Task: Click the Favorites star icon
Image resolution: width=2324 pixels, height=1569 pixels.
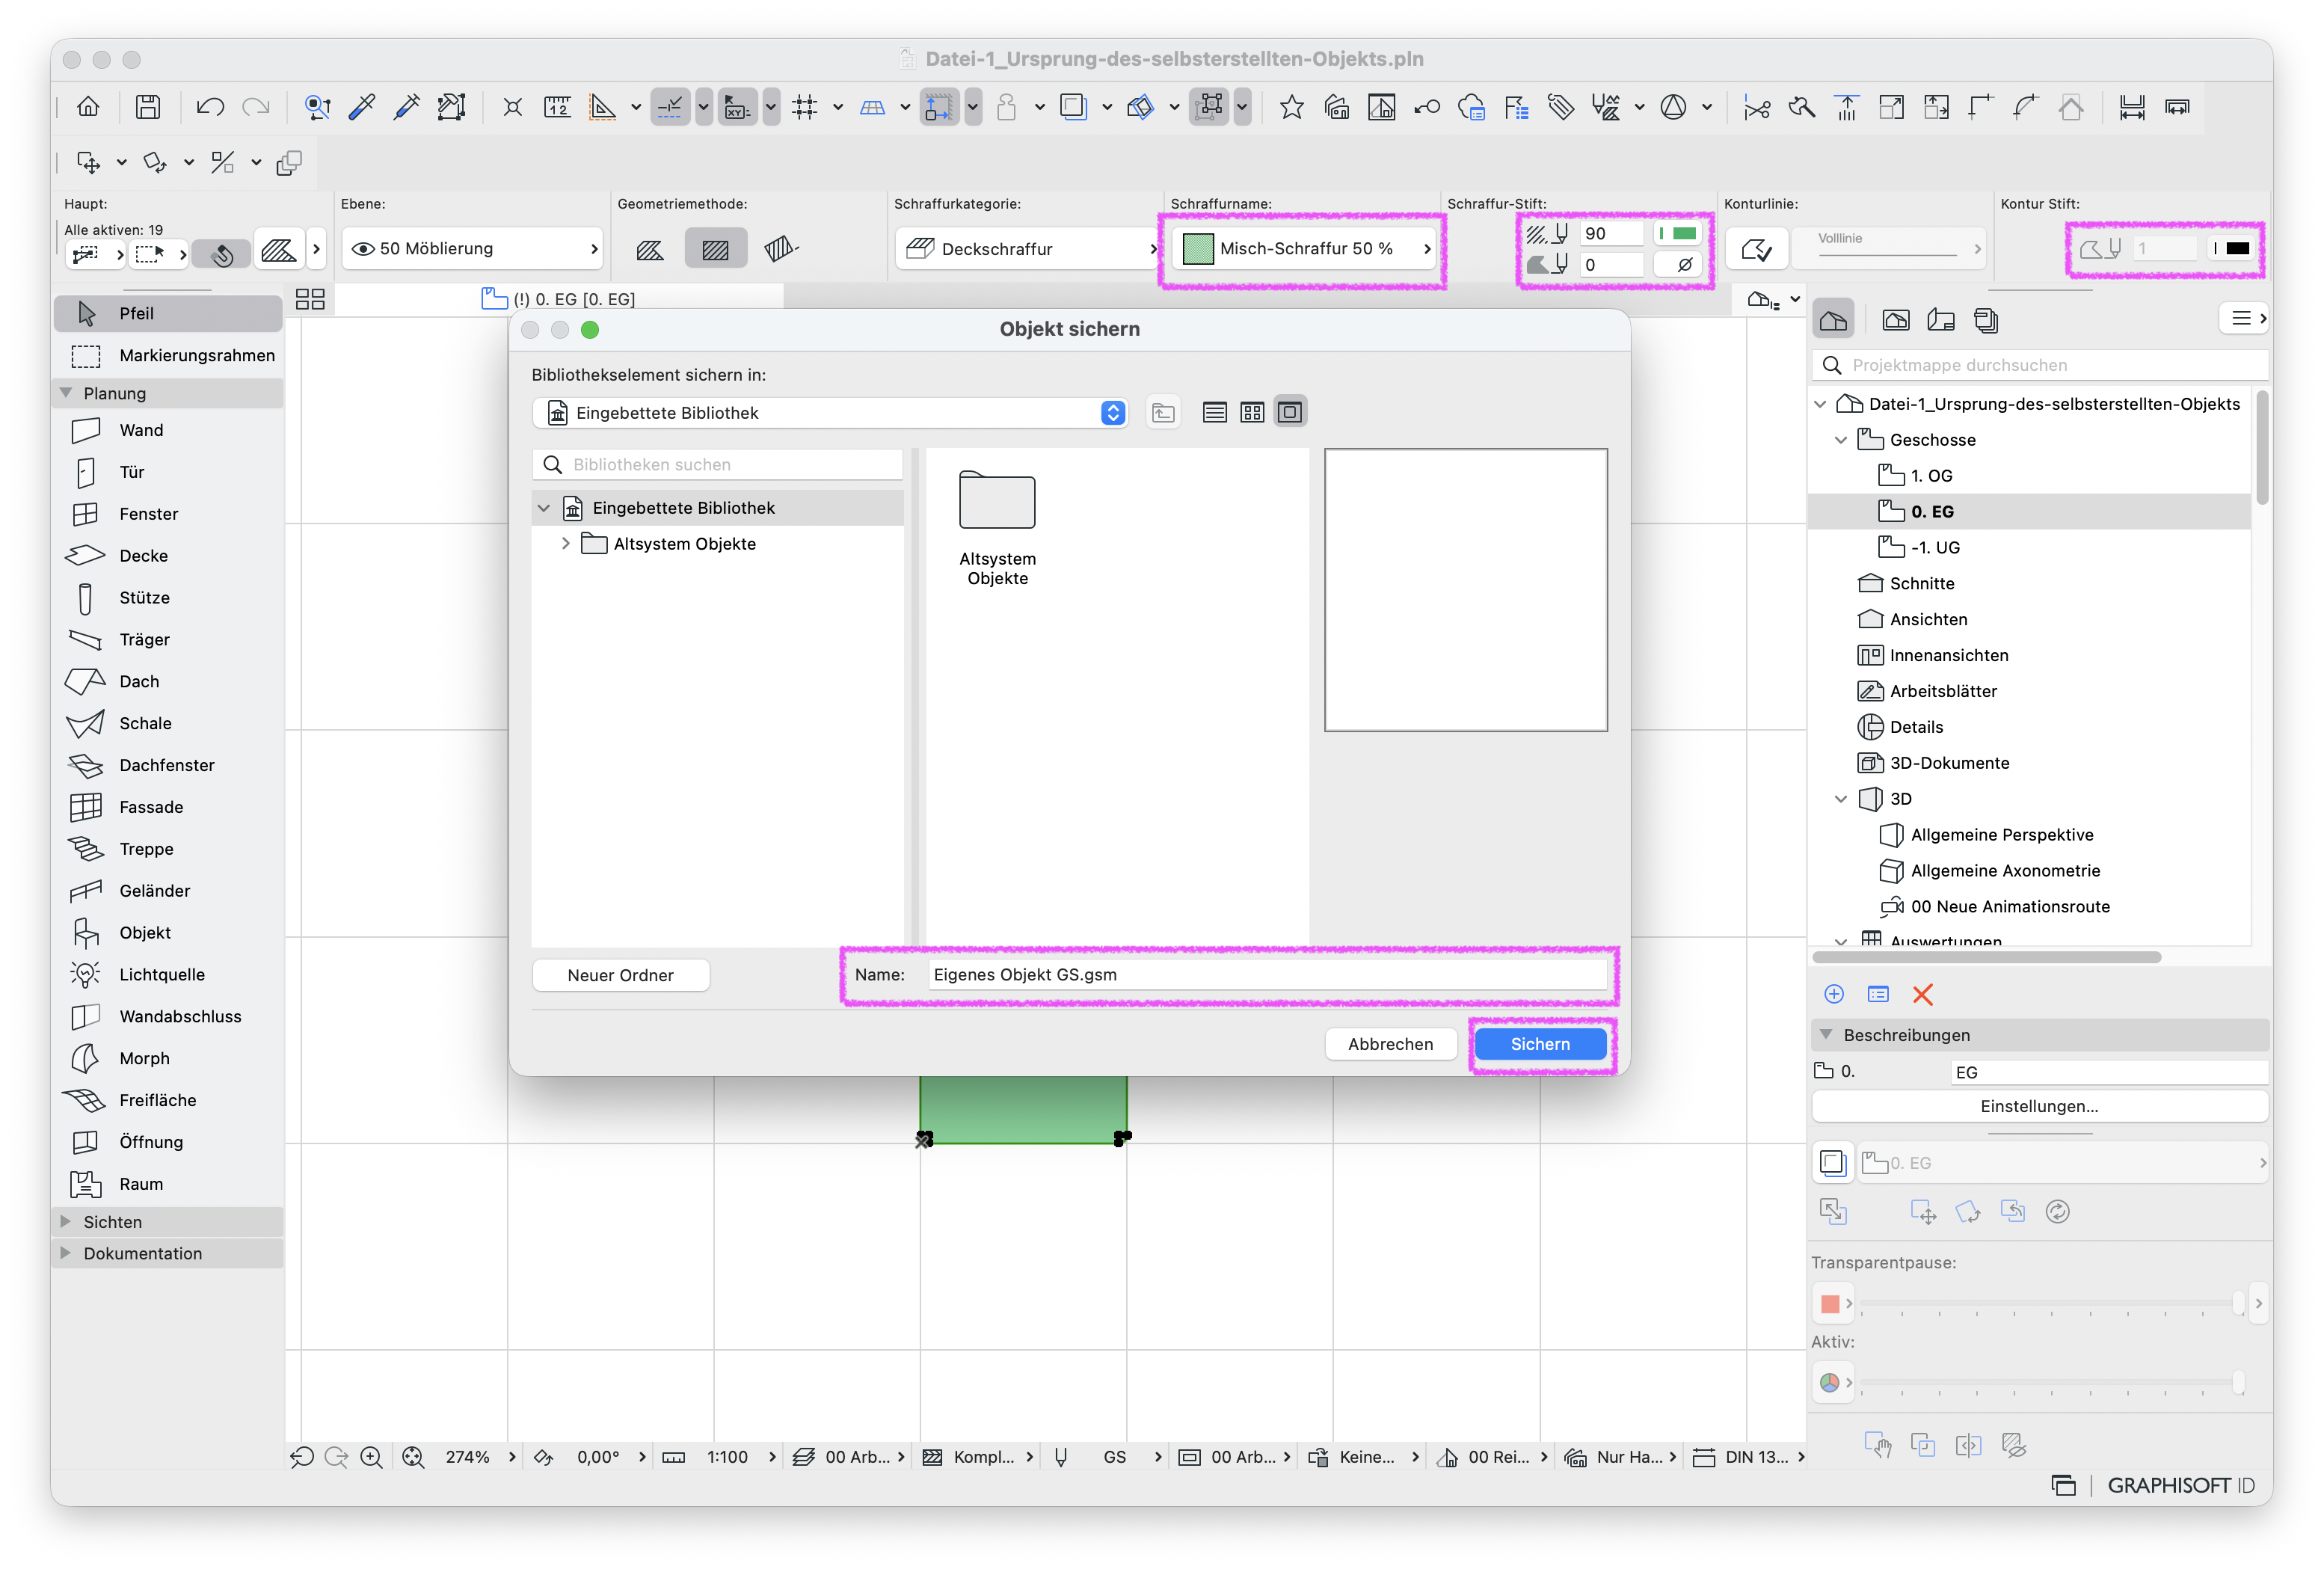Action: point(1291,107)
